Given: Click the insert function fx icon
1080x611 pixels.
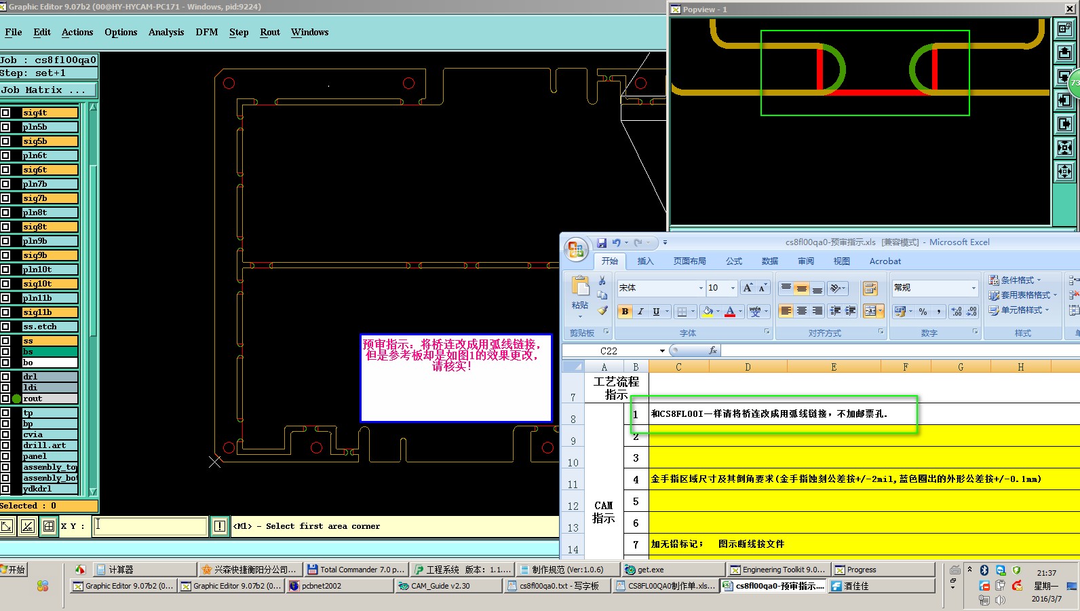Looking at the screenshot, I should pos(712,350).
